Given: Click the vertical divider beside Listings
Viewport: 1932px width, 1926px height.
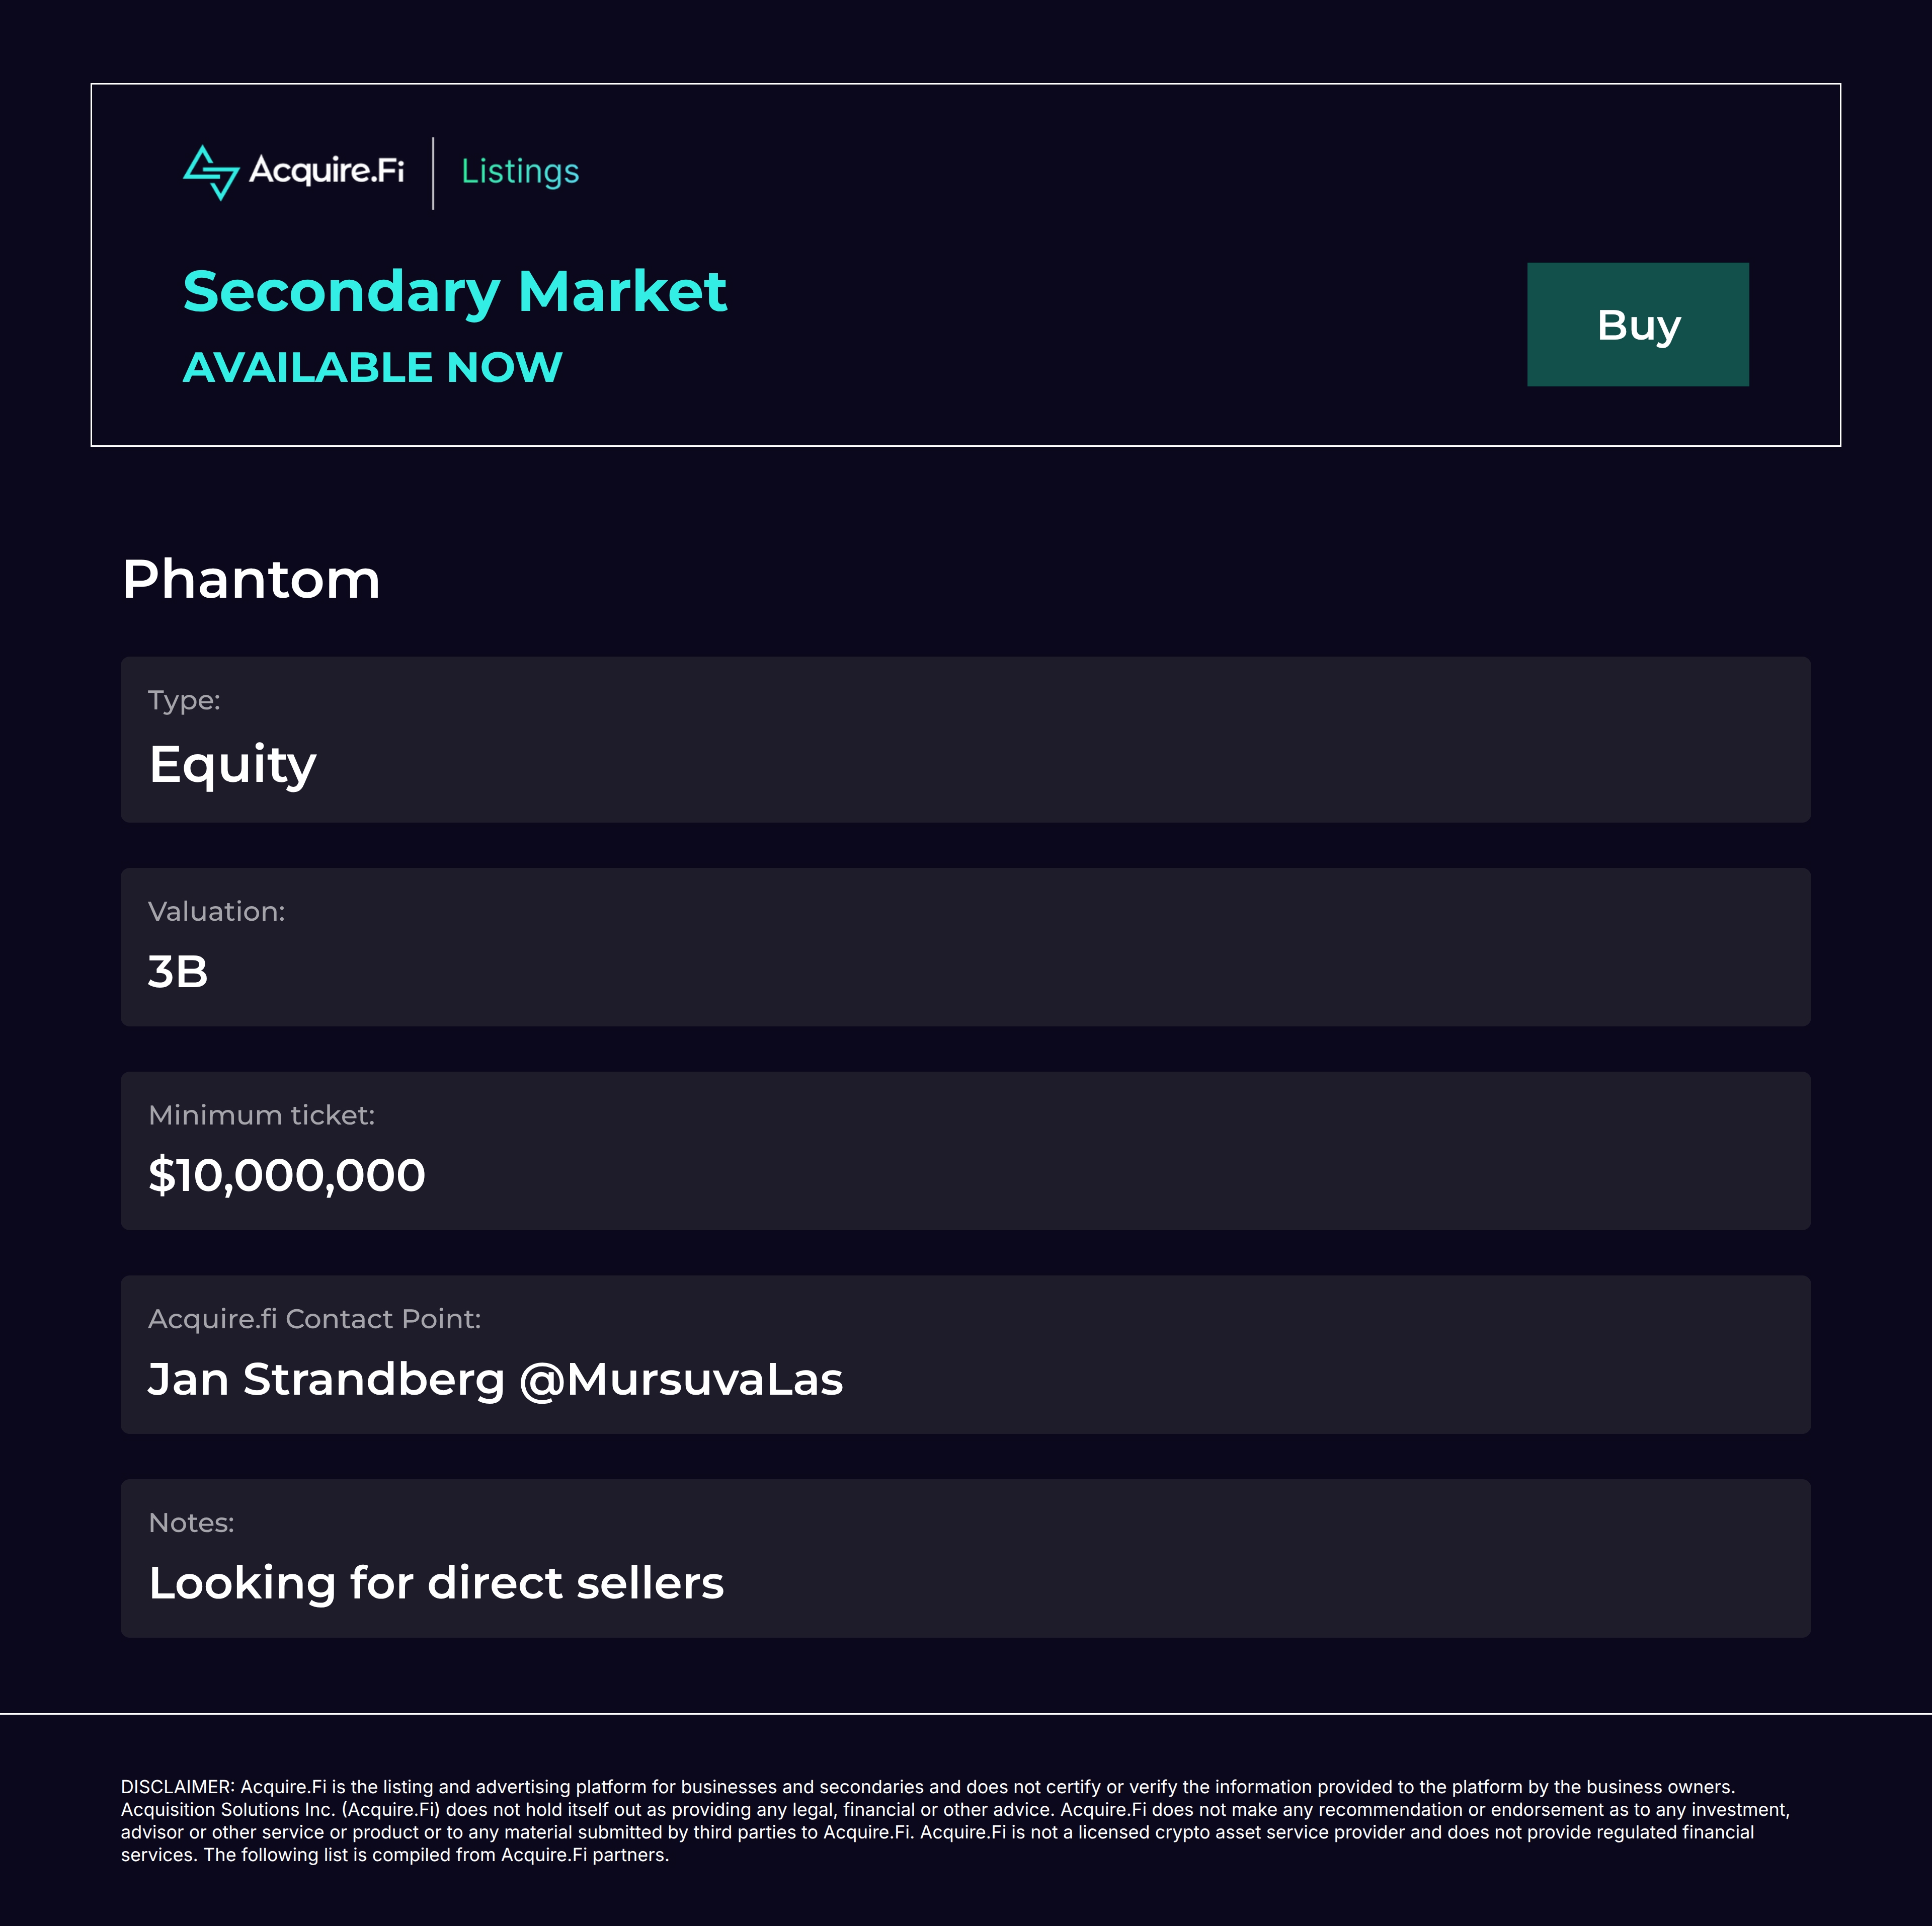Looking at the screenshot, I should pyautogui.click(x=433, y=173).
